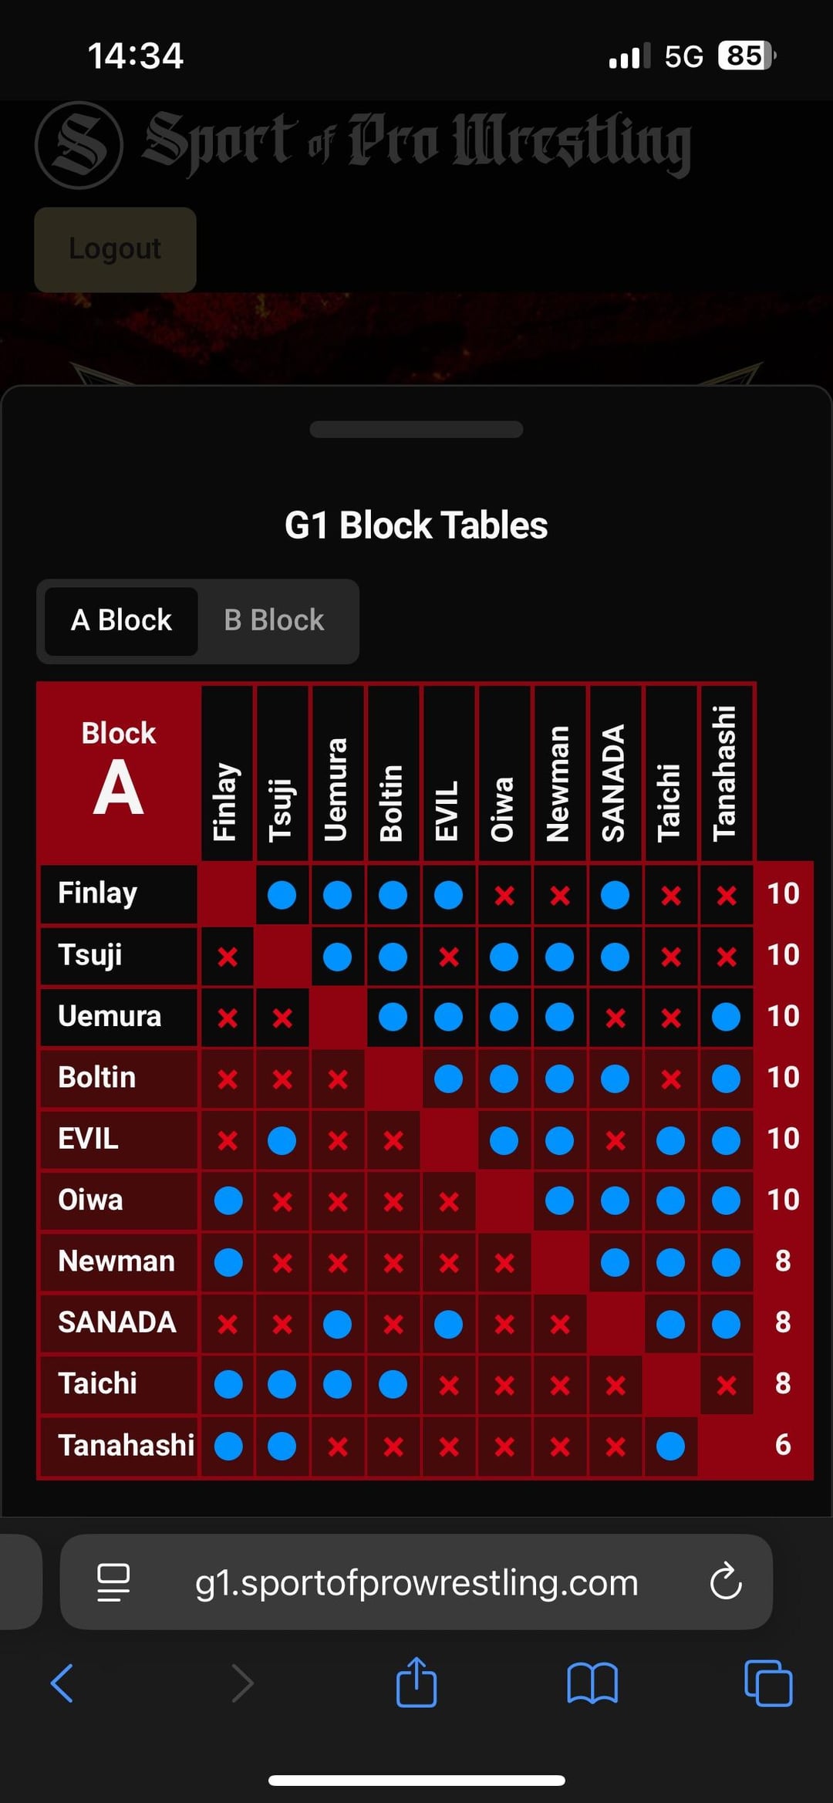833x1803 pixels.
Task: Click the blue circle for Finlay versus Tsuji
Action: tap(282, 895)
